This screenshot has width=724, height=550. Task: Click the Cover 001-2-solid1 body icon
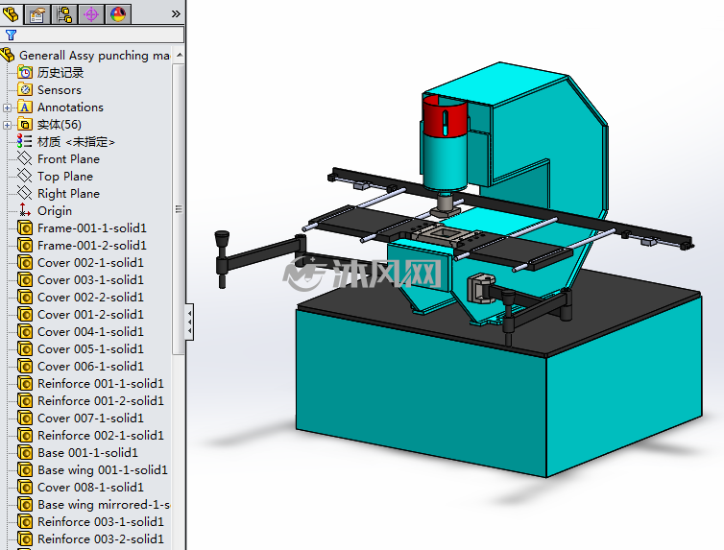(25, 314)
